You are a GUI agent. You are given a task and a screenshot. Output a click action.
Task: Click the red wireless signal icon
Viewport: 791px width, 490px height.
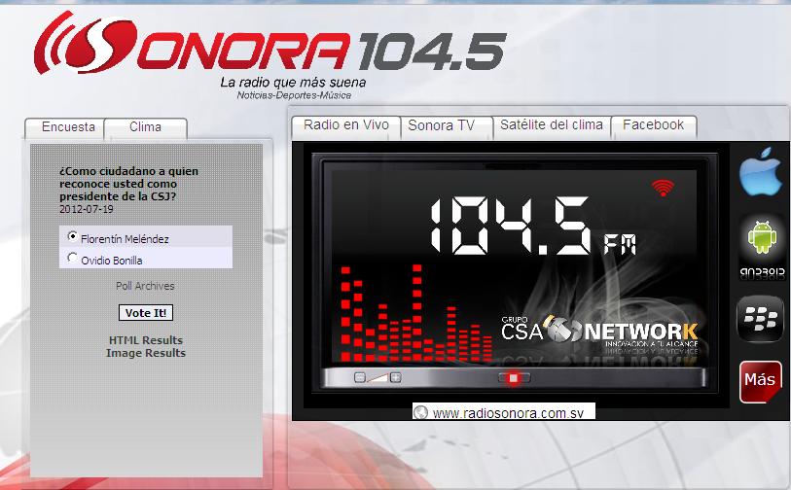click(x=663, y=188)
